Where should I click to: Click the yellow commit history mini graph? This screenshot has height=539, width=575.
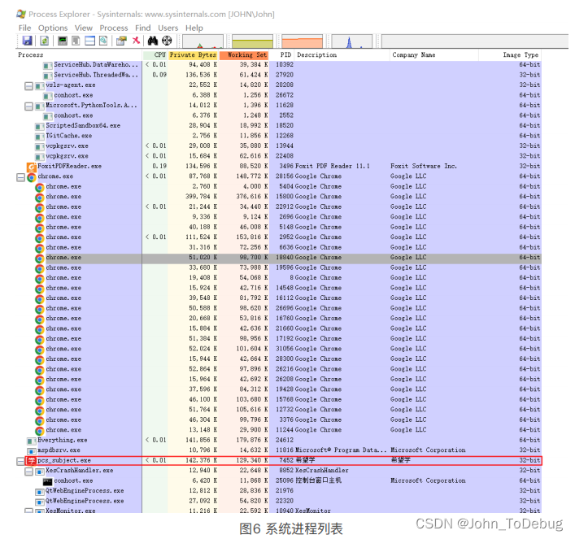tap(253, 41)
